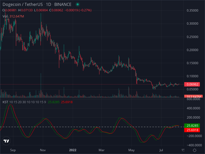
Task: Click the 0.30000 price axis label
Action: (x=192, y=24)
